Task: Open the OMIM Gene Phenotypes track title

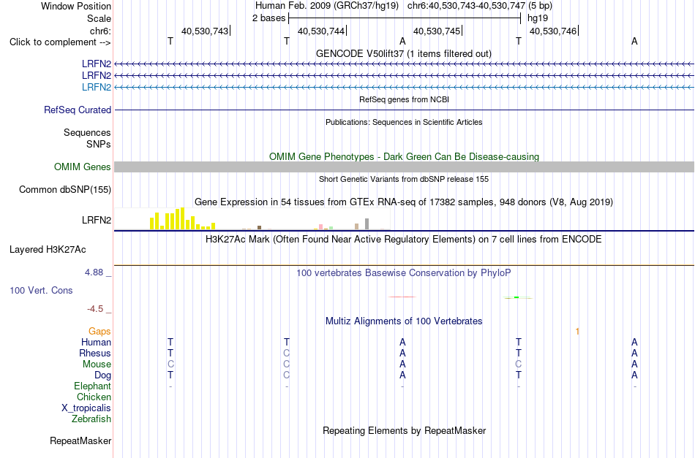Action: coord(404,156)
